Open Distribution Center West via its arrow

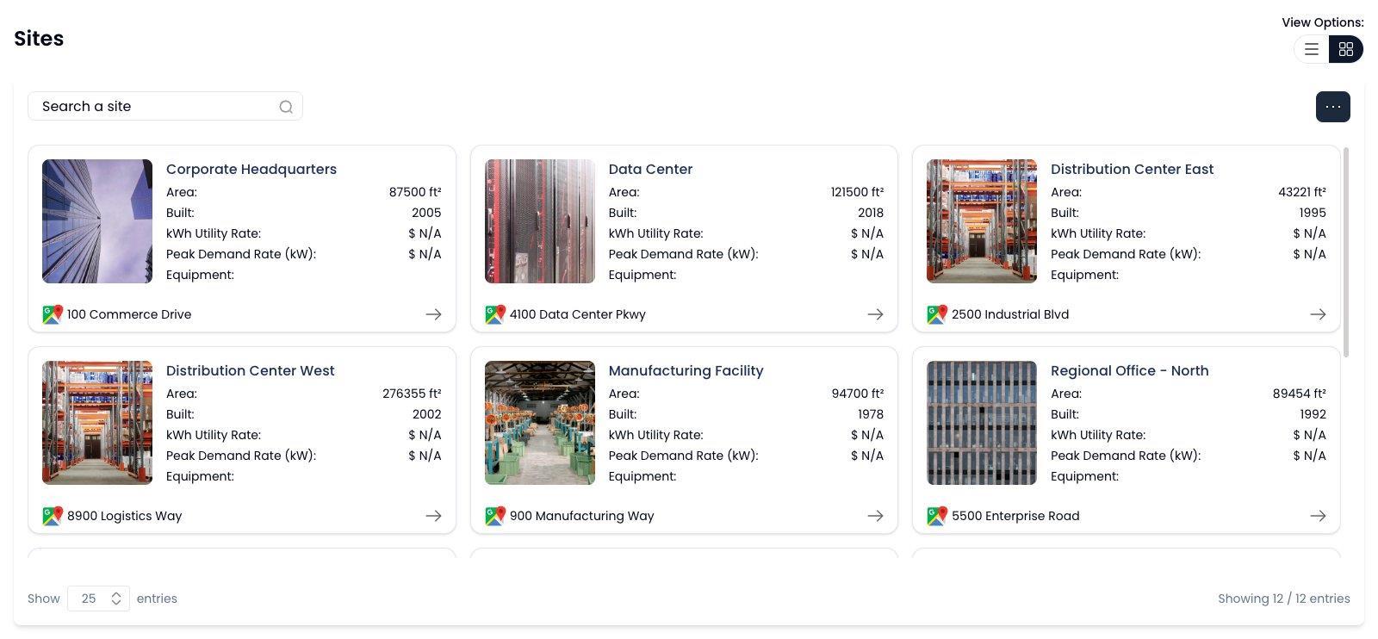433,516
